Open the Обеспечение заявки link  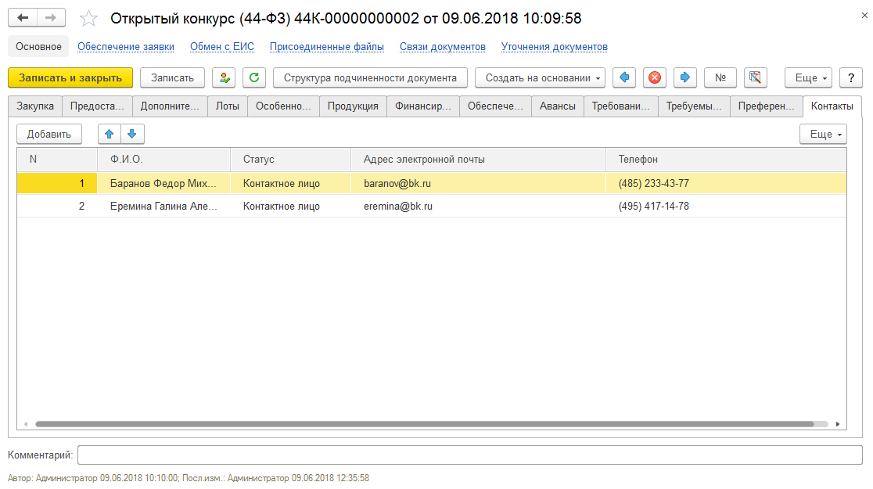[126, 47]
